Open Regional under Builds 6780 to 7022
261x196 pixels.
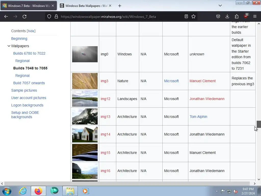pyautogui.click(x=22, y=61)
